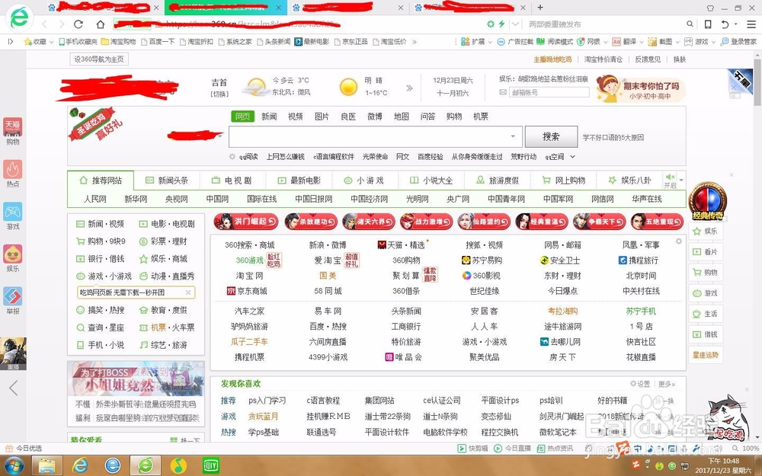
Task: Open 游戏 gamepad sidebar icon
Action: 13,216
